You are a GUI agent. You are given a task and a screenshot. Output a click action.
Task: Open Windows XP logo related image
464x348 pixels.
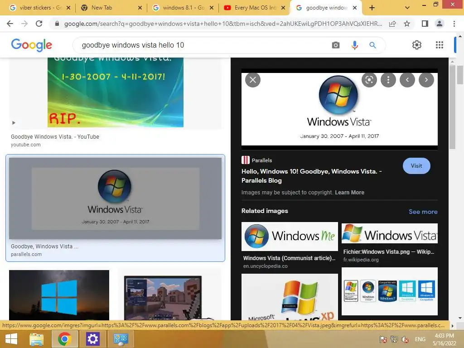tap(290, 297)
